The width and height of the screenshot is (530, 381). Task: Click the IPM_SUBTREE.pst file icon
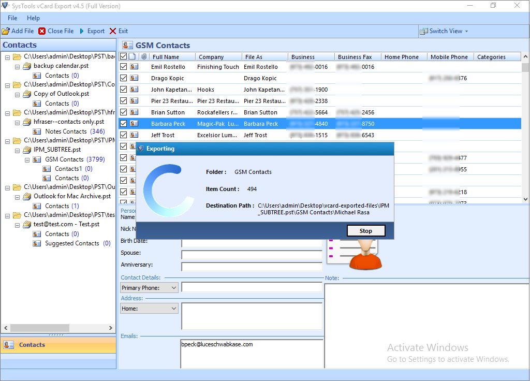pos(27,150)
